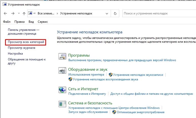Click the Сеть и Интернет icon
Image resolution: width=196 pixels, height=118 pixels.
click(x=62, y=90)
